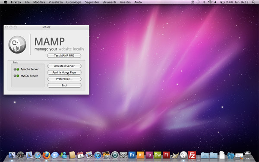Image resolution: width=259 pixels, height=162 pixels.
Task: Open the Apple menu
Action: 5,2
